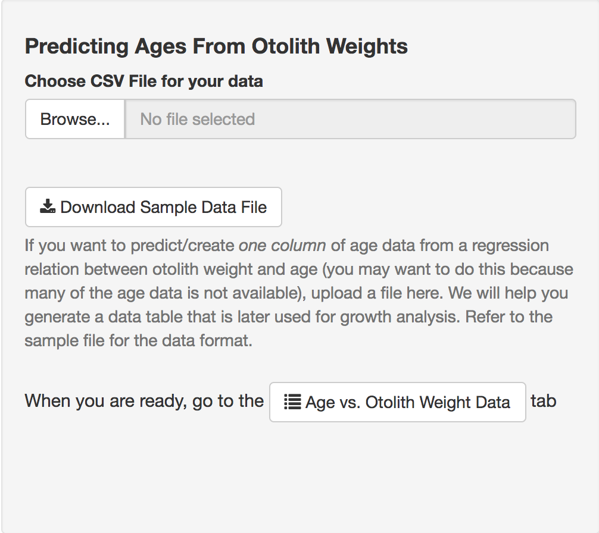This screenshot has height=533, width=599.
Task: Click the Browse... file button
Action: click(75, 119)
